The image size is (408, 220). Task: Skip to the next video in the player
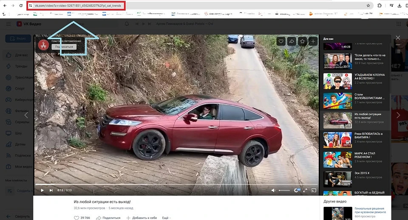pyautogui.click(x=51, y=190)
